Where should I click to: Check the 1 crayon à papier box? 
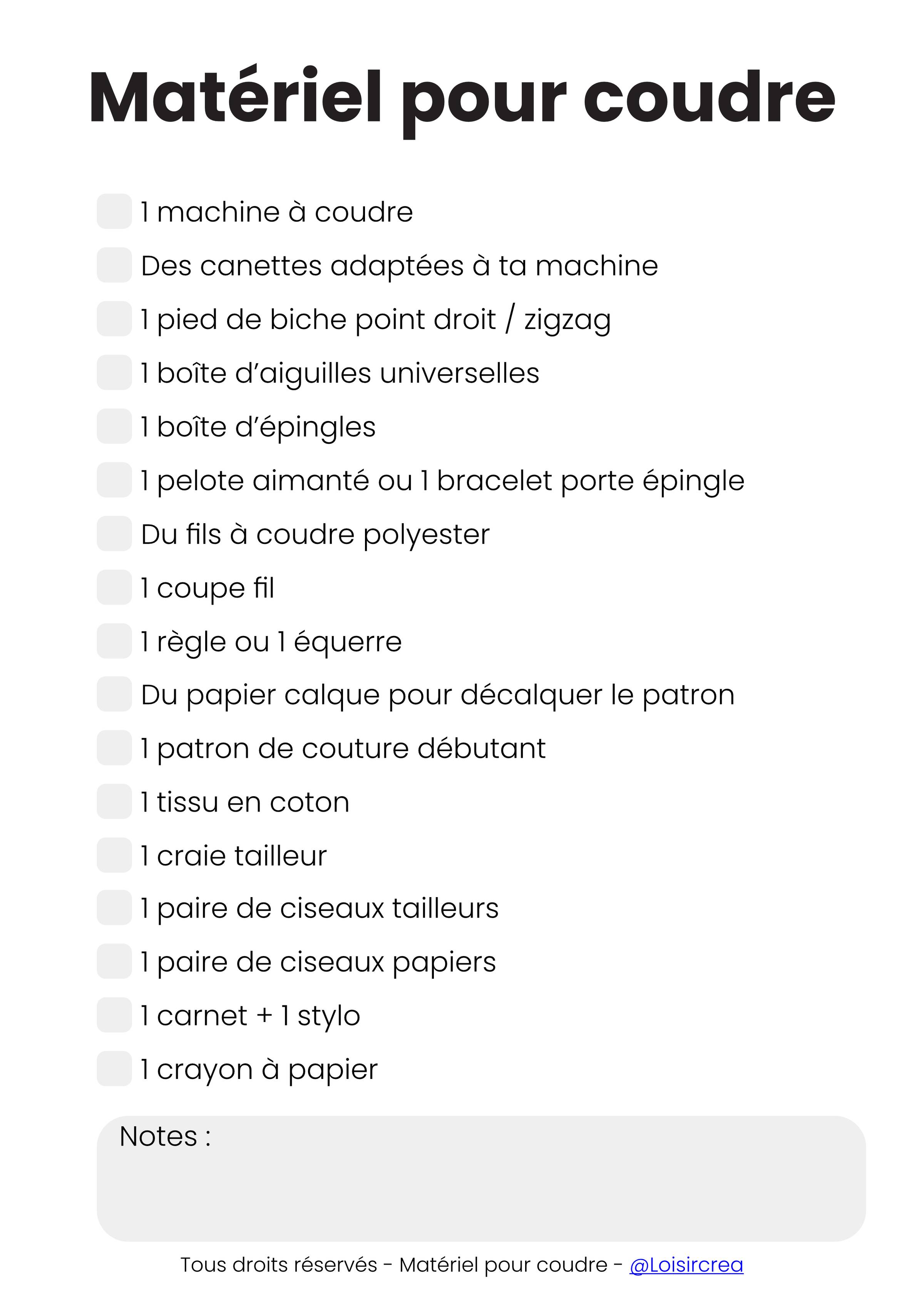tap(114, 1069)
